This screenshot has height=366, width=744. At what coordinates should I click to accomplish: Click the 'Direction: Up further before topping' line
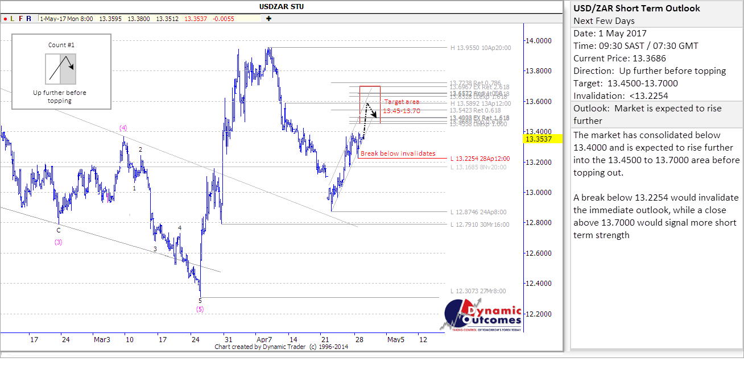[650, 71]
